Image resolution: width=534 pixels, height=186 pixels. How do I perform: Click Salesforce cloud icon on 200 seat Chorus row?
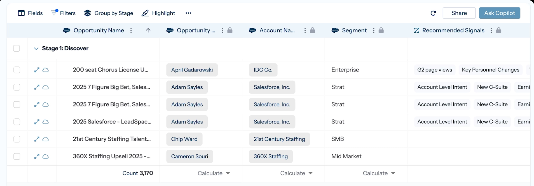[x=45, y=70]
